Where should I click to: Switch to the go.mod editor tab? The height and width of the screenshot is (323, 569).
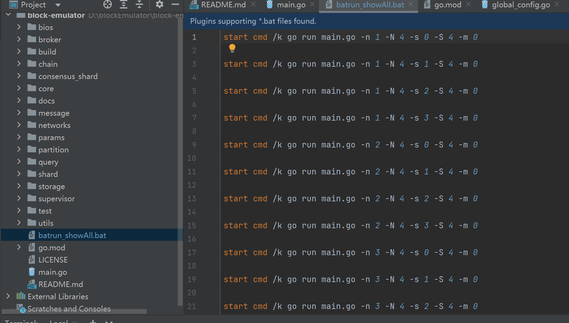448,5
